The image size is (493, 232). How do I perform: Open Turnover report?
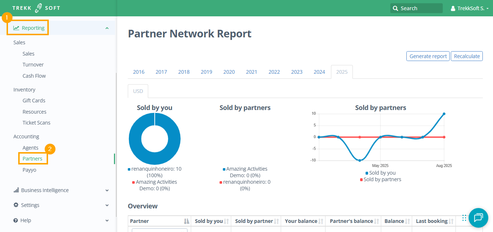pyautogui.click(x=33, y=65)
